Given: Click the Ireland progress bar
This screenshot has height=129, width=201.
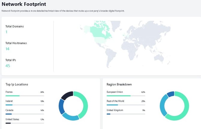Looking at the screenshot, I should (x=25, y=105).
